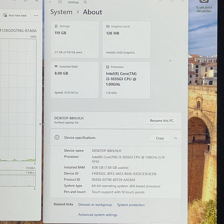
Task: Click the 27 GB of 119 GB used text
Action: tap(68, 52)
